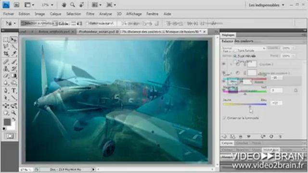Select the History Brush tool
Viewport: 308px width, 173px height.
tap(13, 69)
